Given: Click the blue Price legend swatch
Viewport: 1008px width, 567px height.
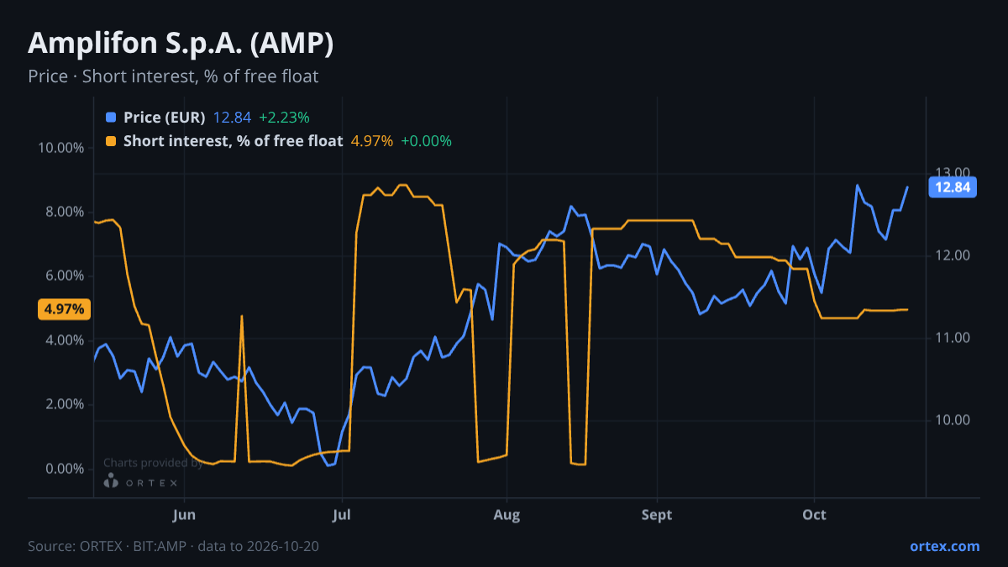Looking at the screenshot, I should tap(112, 118).
